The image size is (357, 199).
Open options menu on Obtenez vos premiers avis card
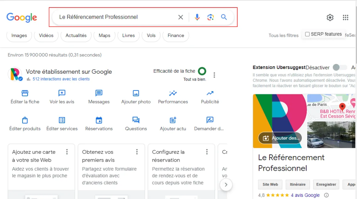[x=137, y=152]
